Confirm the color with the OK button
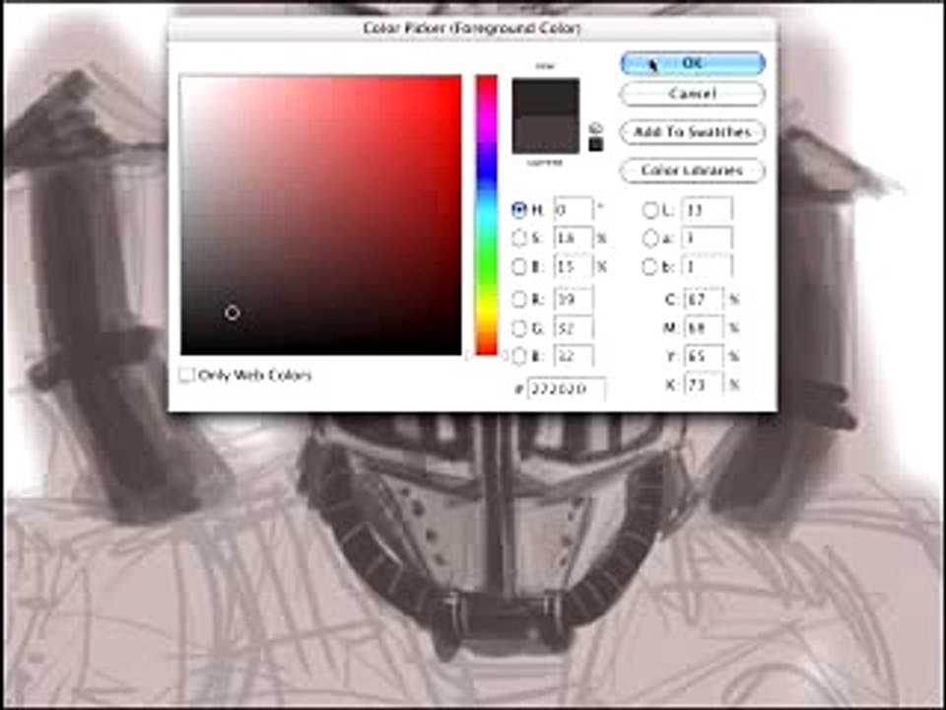The width and height of the screenshot is (946, 710). pos(693,63)
